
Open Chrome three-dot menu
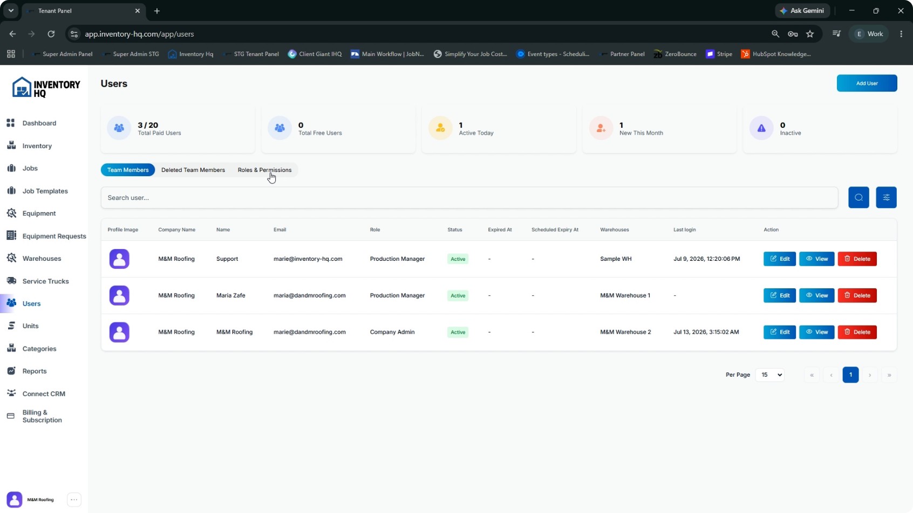click(x=901, y=34)
